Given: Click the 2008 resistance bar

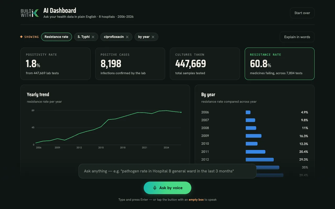Looking at the screenshot, I should pyautogui.click(x=251, y=128).
